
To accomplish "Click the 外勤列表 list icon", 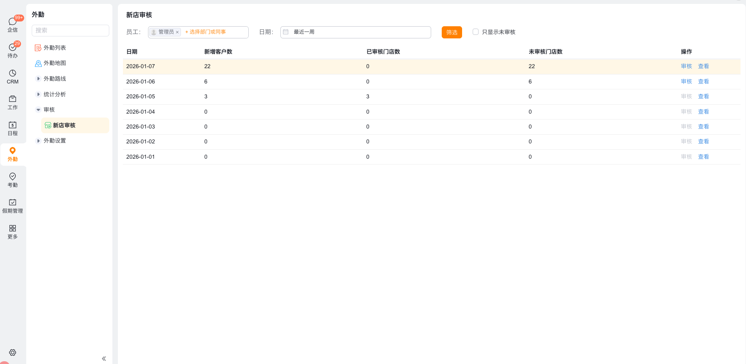I will [x=38, y=48].
